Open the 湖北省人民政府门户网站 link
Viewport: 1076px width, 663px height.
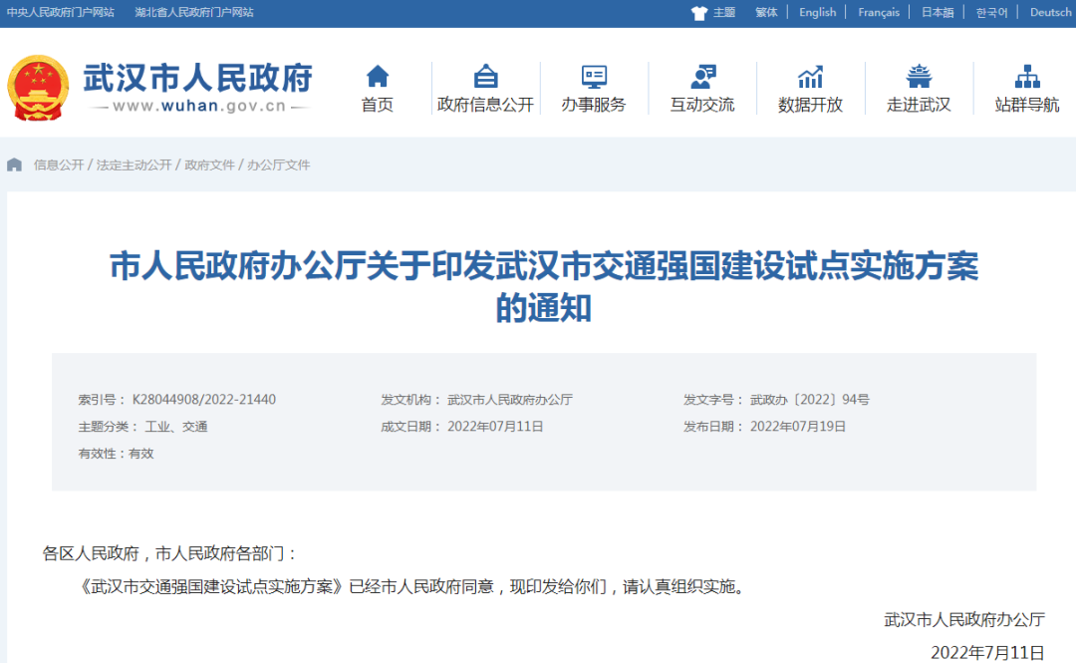pyautogui.click(x=194, y=13)
